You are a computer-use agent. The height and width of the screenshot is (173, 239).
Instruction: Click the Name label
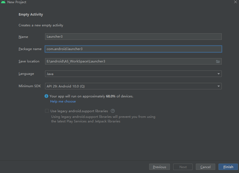coord(23,37)
